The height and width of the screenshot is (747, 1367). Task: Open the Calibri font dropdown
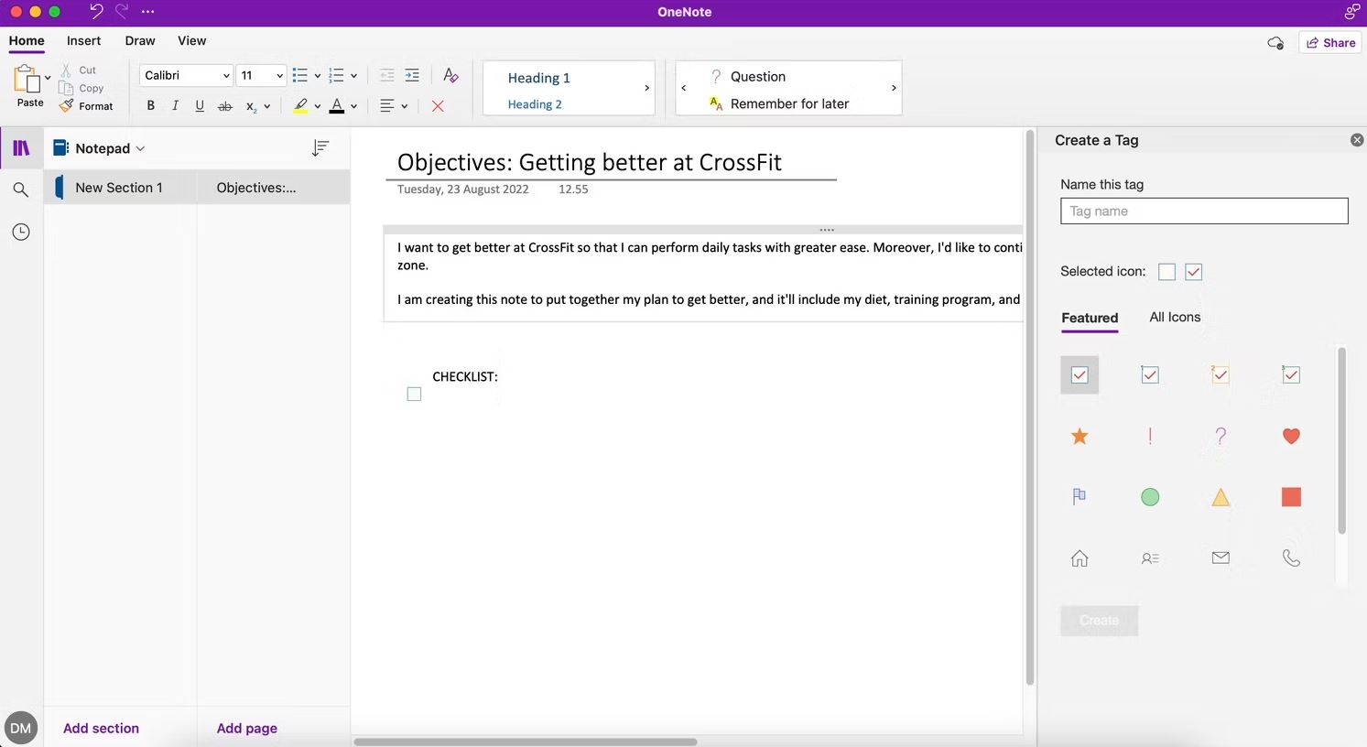186,75
